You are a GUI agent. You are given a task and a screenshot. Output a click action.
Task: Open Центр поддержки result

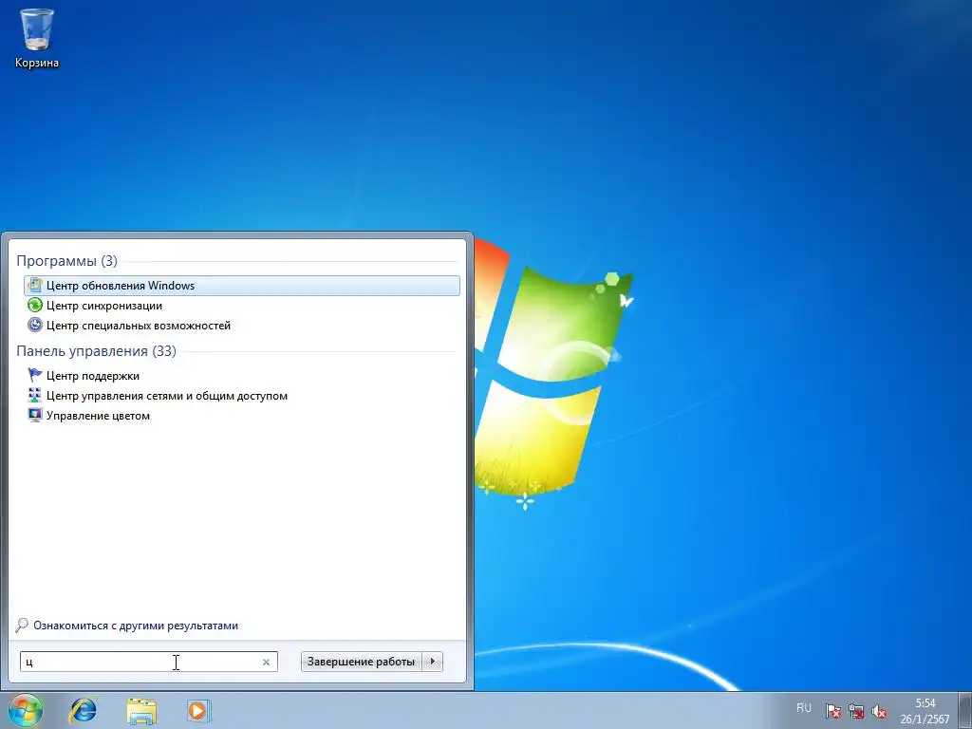tap(242, 376)
